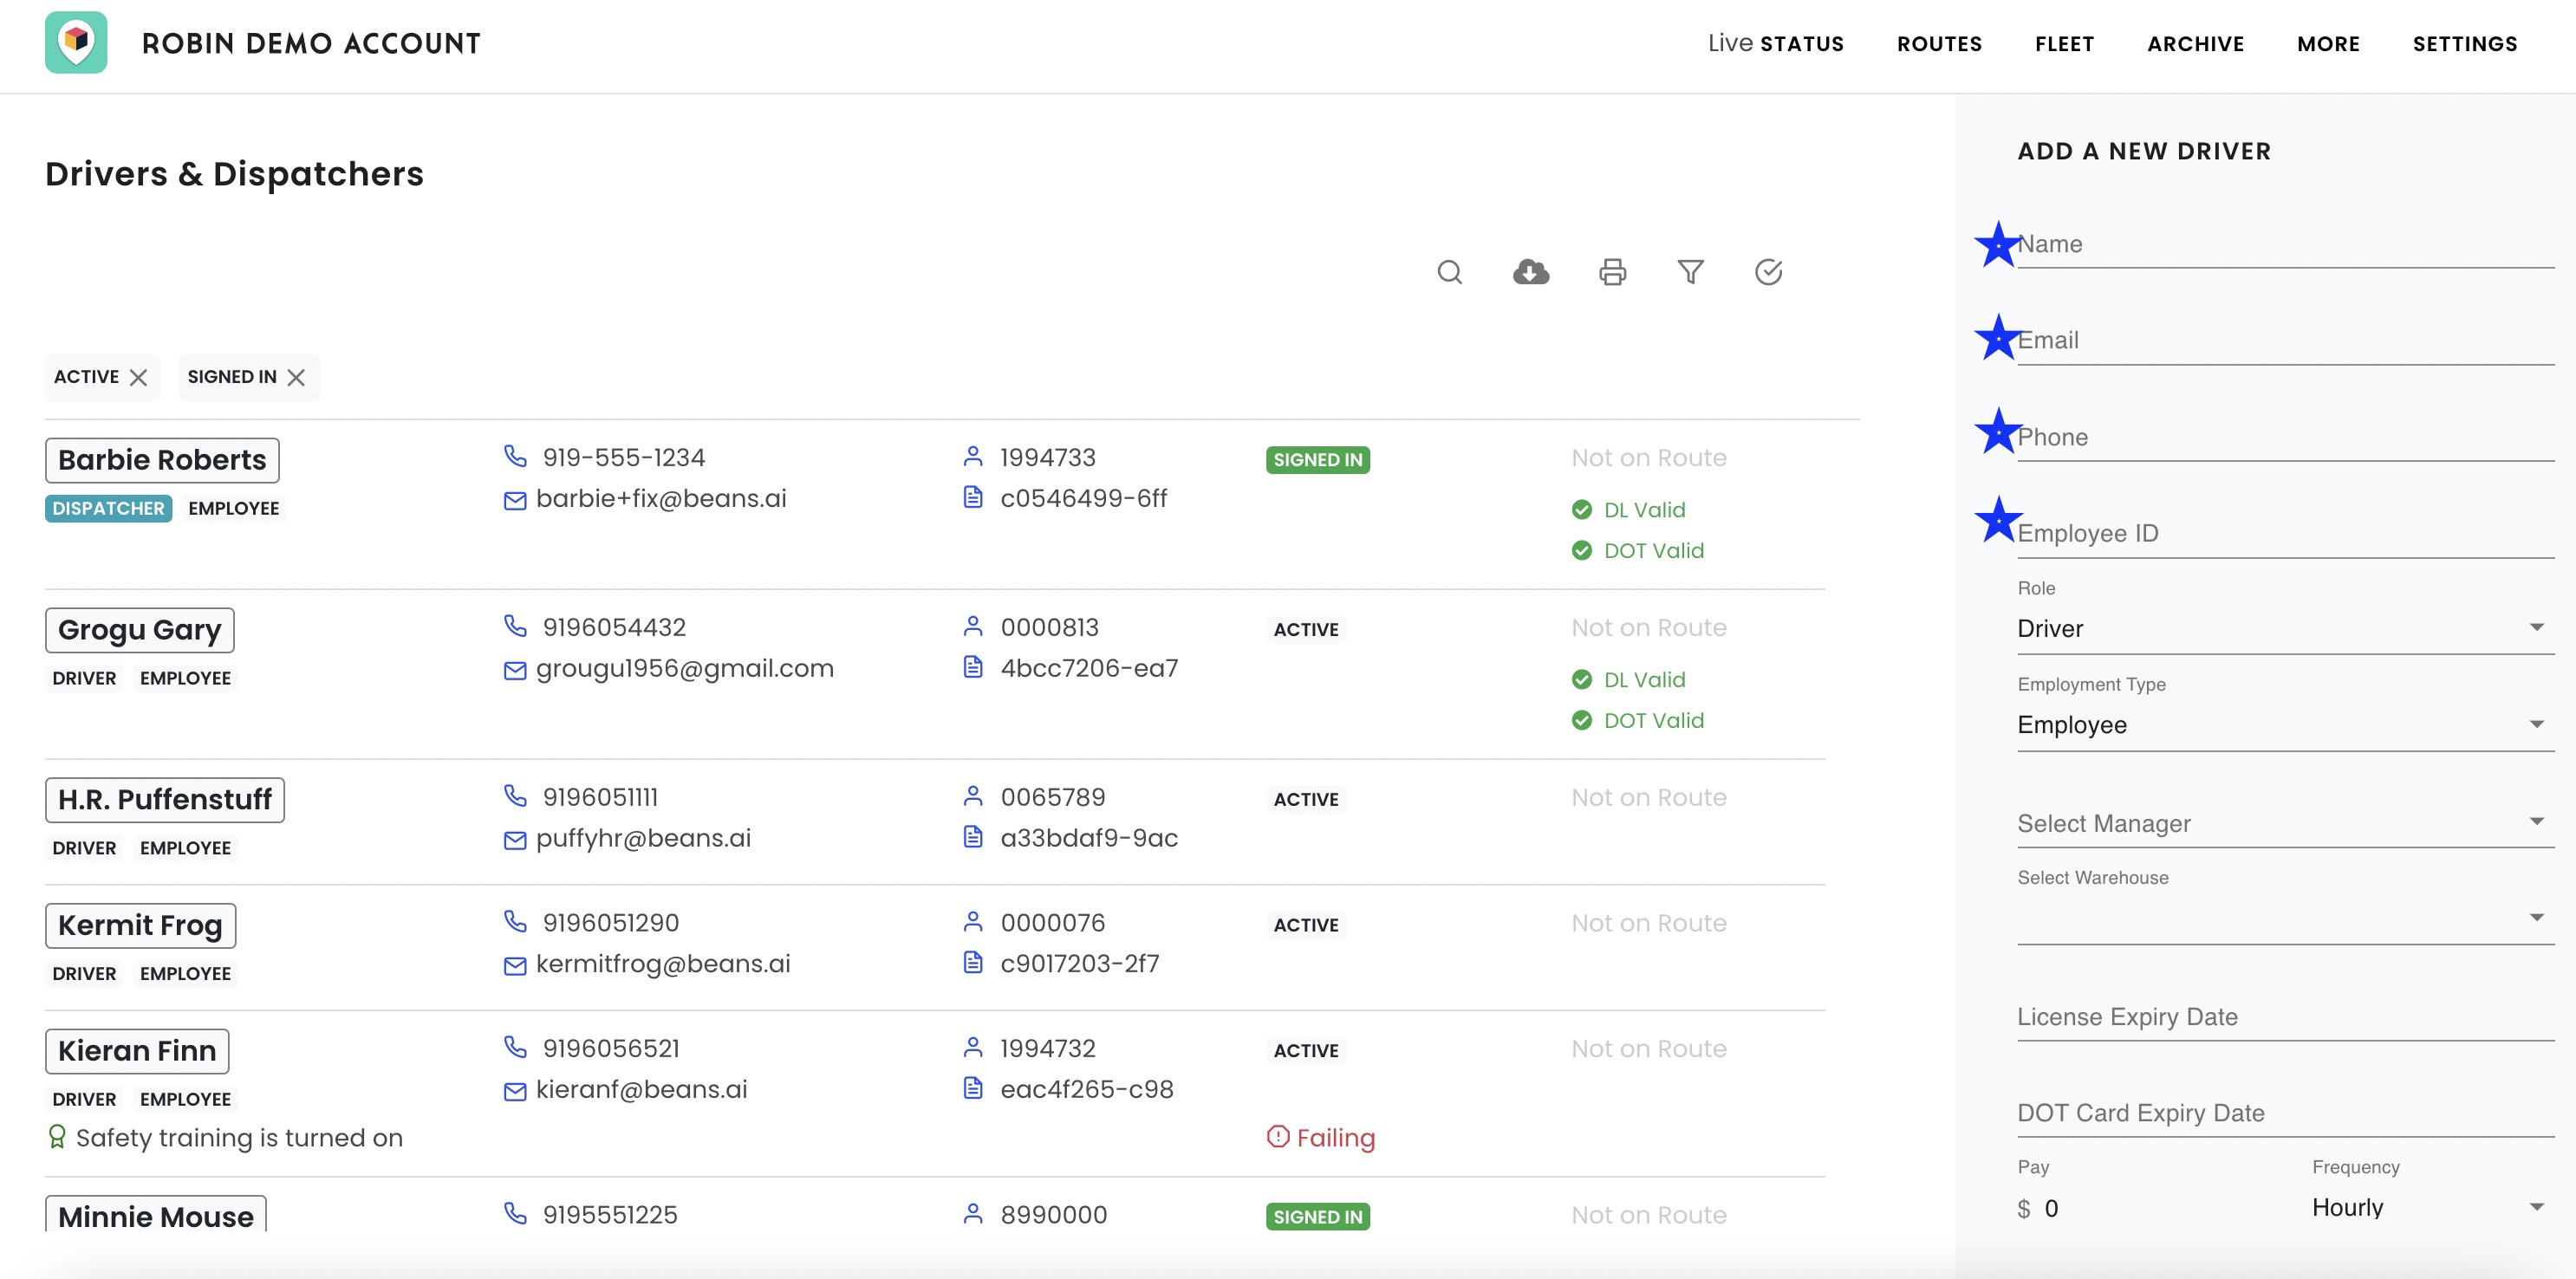Click the email kieranf@beans.ai
Image resolution: width=2576 pixels, height=1279 pixels.
641,1089
